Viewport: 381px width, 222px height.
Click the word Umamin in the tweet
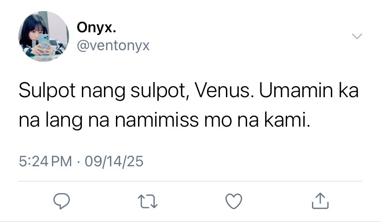coord(295,90)
